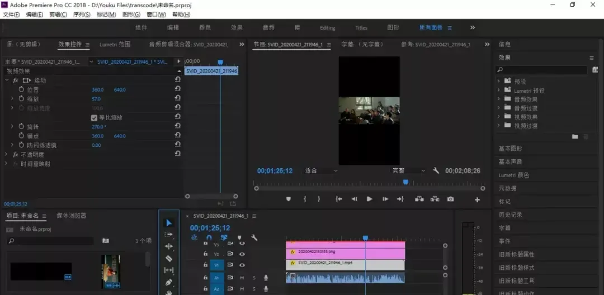Click the Extract button
This screenshot has width=604, height=295.
click(435, 199)
